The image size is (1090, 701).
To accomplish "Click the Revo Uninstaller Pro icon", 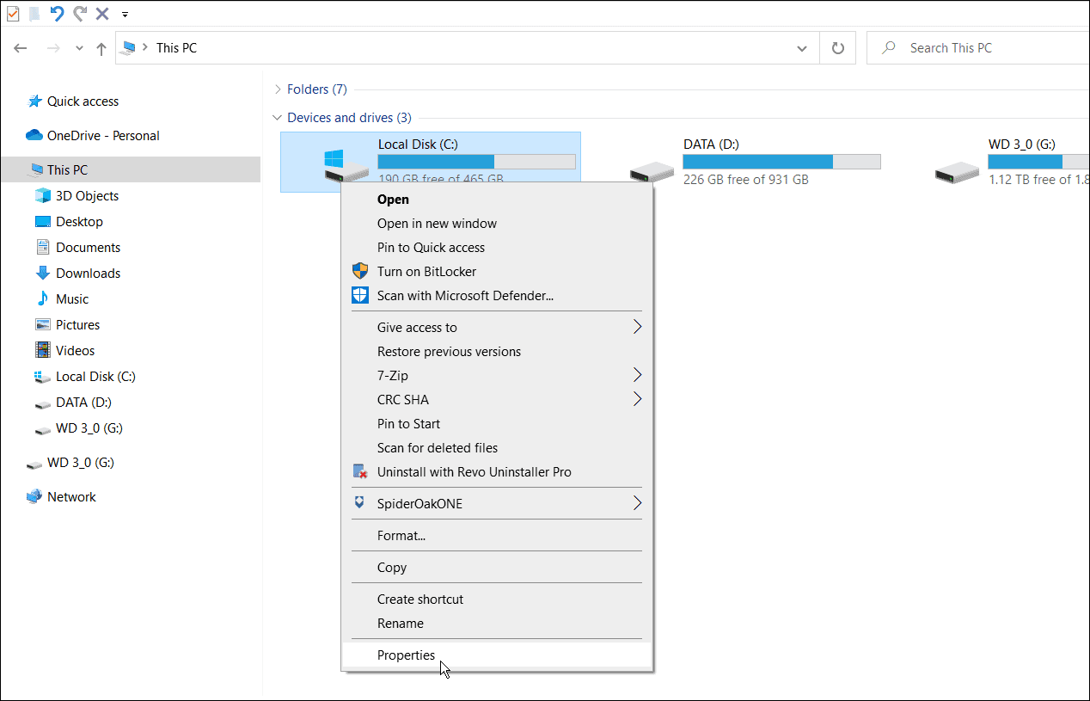I will tap(359, 471).
